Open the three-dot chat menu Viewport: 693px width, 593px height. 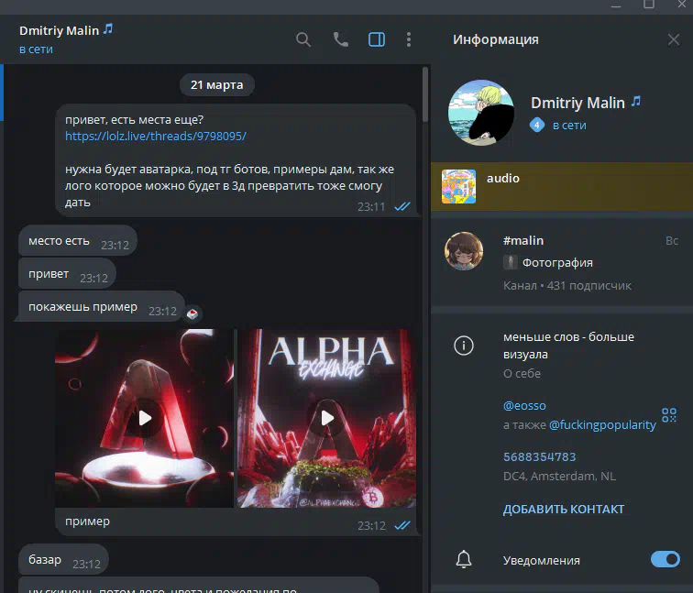tap(409, 39)
